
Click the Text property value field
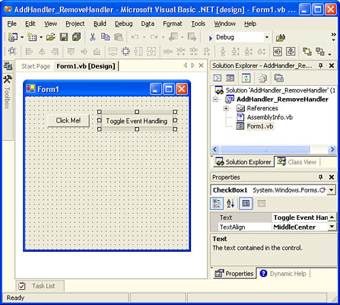[x=300, y=218]
